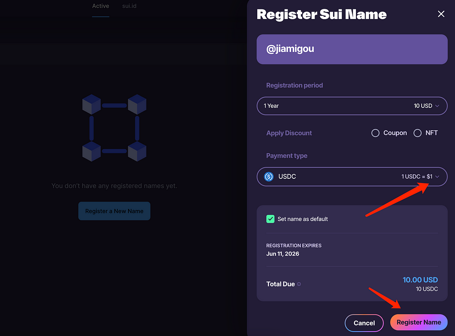Open the USDC payment type dropdown
455x336 pixels.
tap(352, 177)
